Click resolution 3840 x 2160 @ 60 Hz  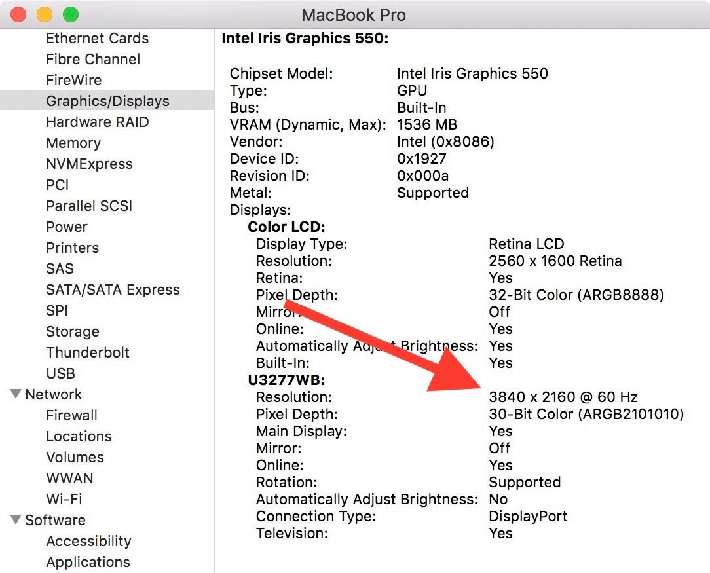[563, 397]
